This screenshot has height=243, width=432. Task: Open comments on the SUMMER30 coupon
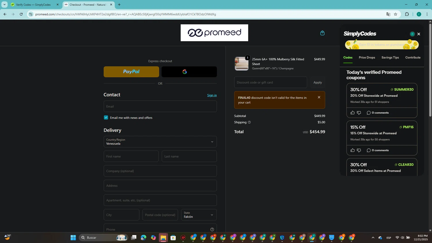(x=378, y=113)
